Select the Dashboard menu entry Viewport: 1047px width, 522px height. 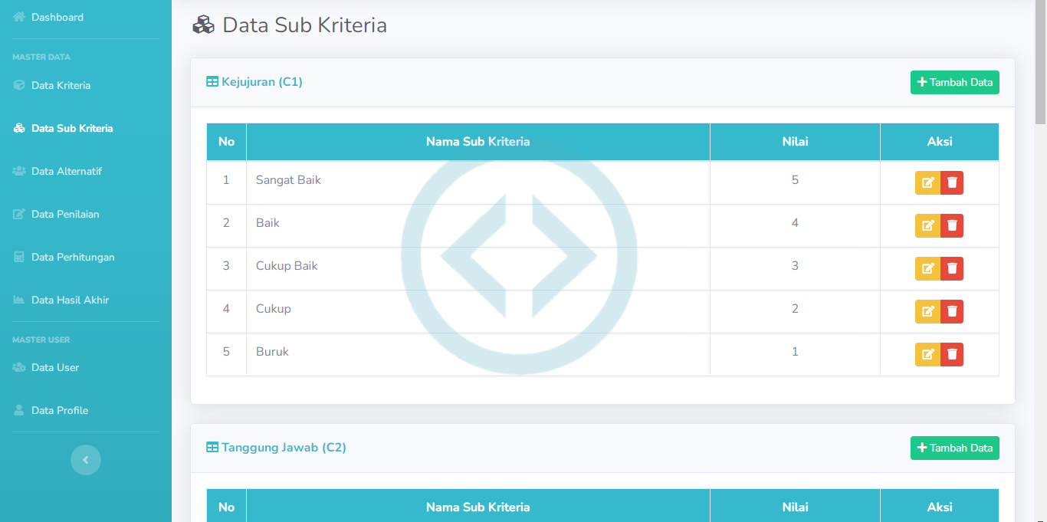(x=57, y=17)
